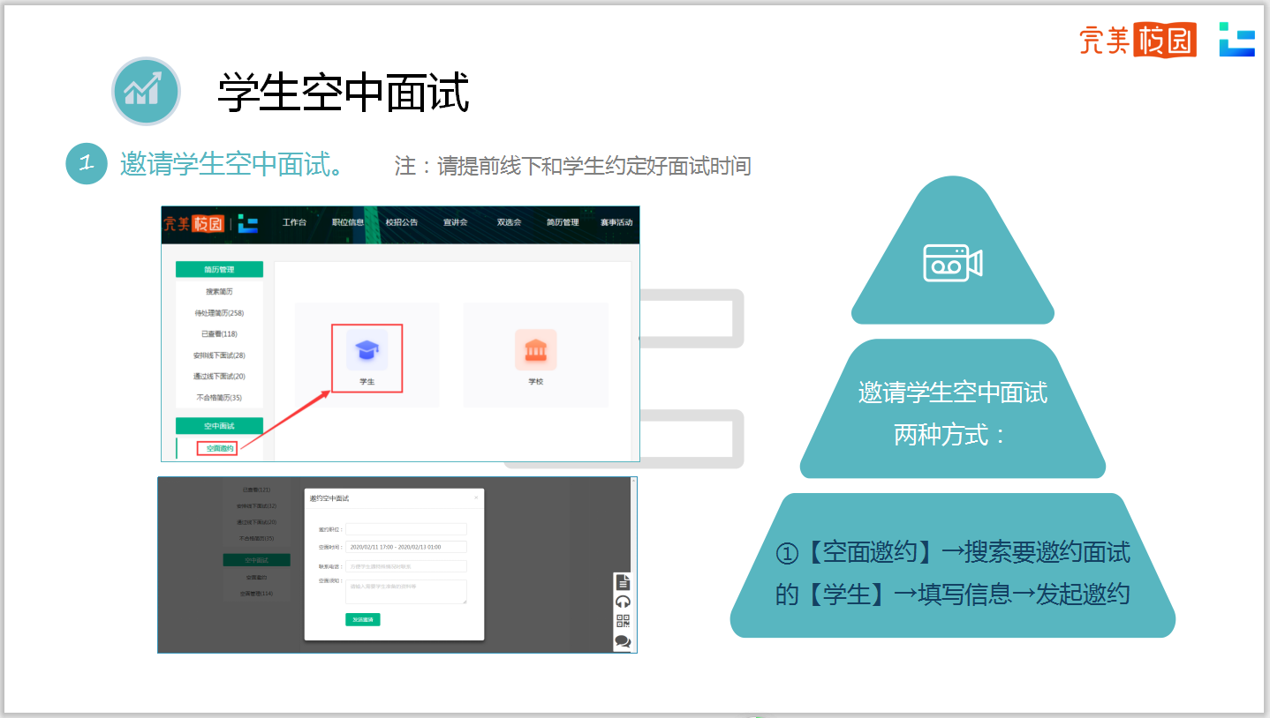Open the 空面时间 date range picker

pos(405,547)
